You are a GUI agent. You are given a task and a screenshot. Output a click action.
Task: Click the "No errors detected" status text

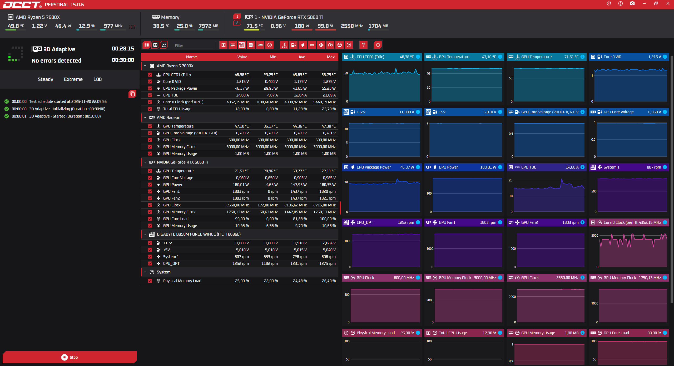[56, 61]
